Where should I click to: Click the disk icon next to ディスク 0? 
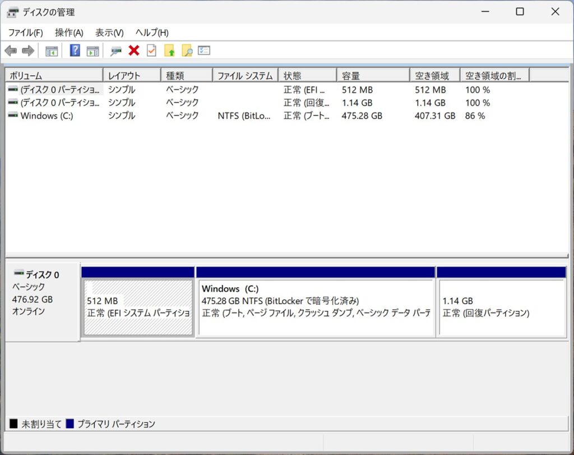[18, 273]
